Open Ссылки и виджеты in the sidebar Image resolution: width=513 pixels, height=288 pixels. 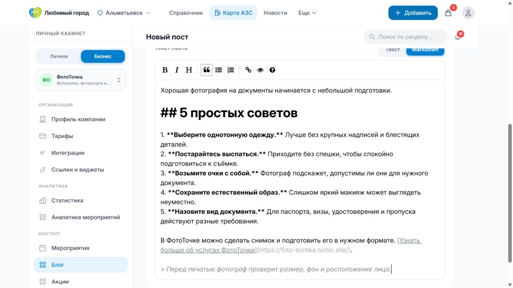(x=81, y=170)
